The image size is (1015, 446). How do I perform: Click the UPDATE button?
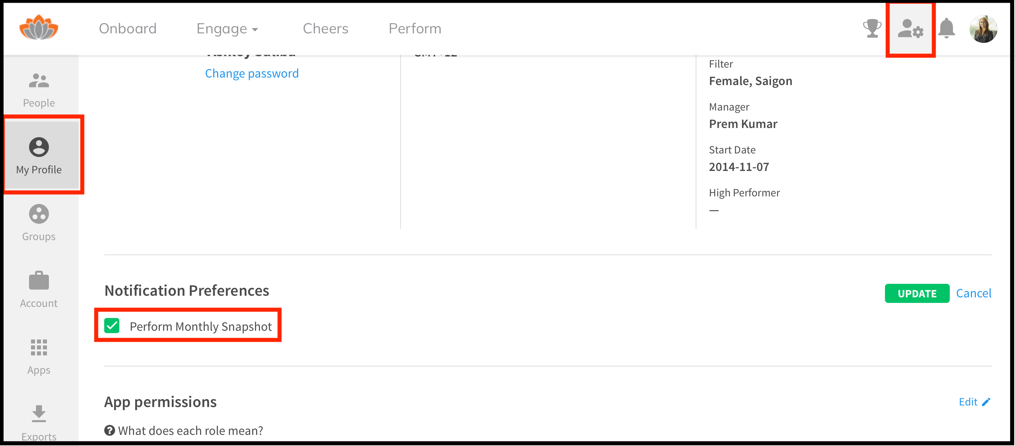917,293
